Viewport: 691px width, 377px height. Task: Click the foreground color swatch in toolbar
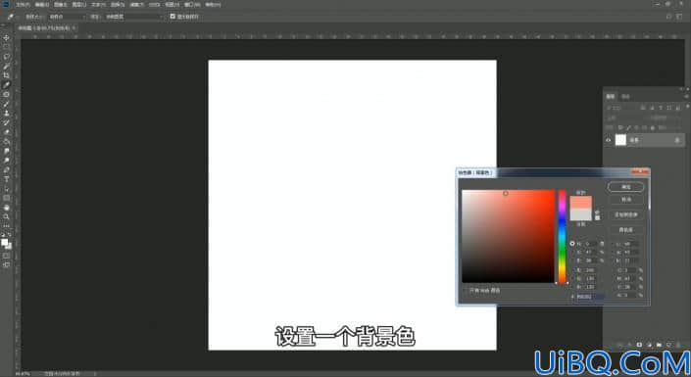[4, 242]
